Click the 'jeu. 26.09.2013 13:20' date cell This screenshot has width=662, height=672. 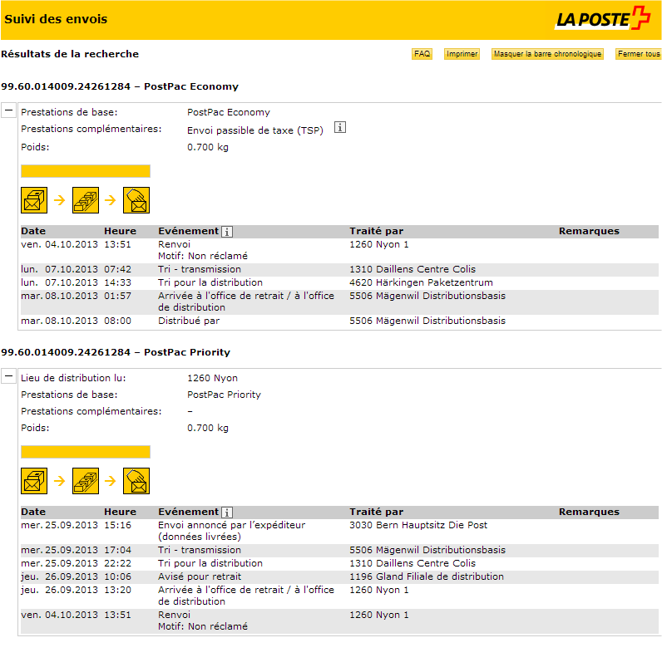coord(59,590)
